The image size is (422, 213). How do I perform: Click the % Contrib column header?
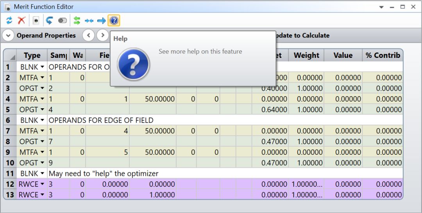(x=383, y=55)
